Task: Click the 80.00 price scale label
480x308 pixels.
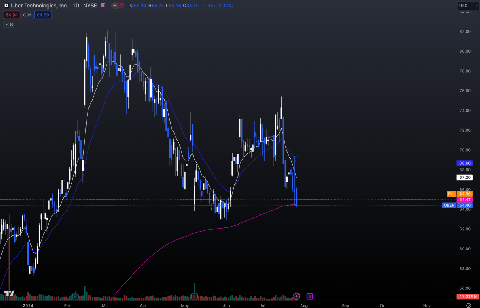Action: click(465, 51)
